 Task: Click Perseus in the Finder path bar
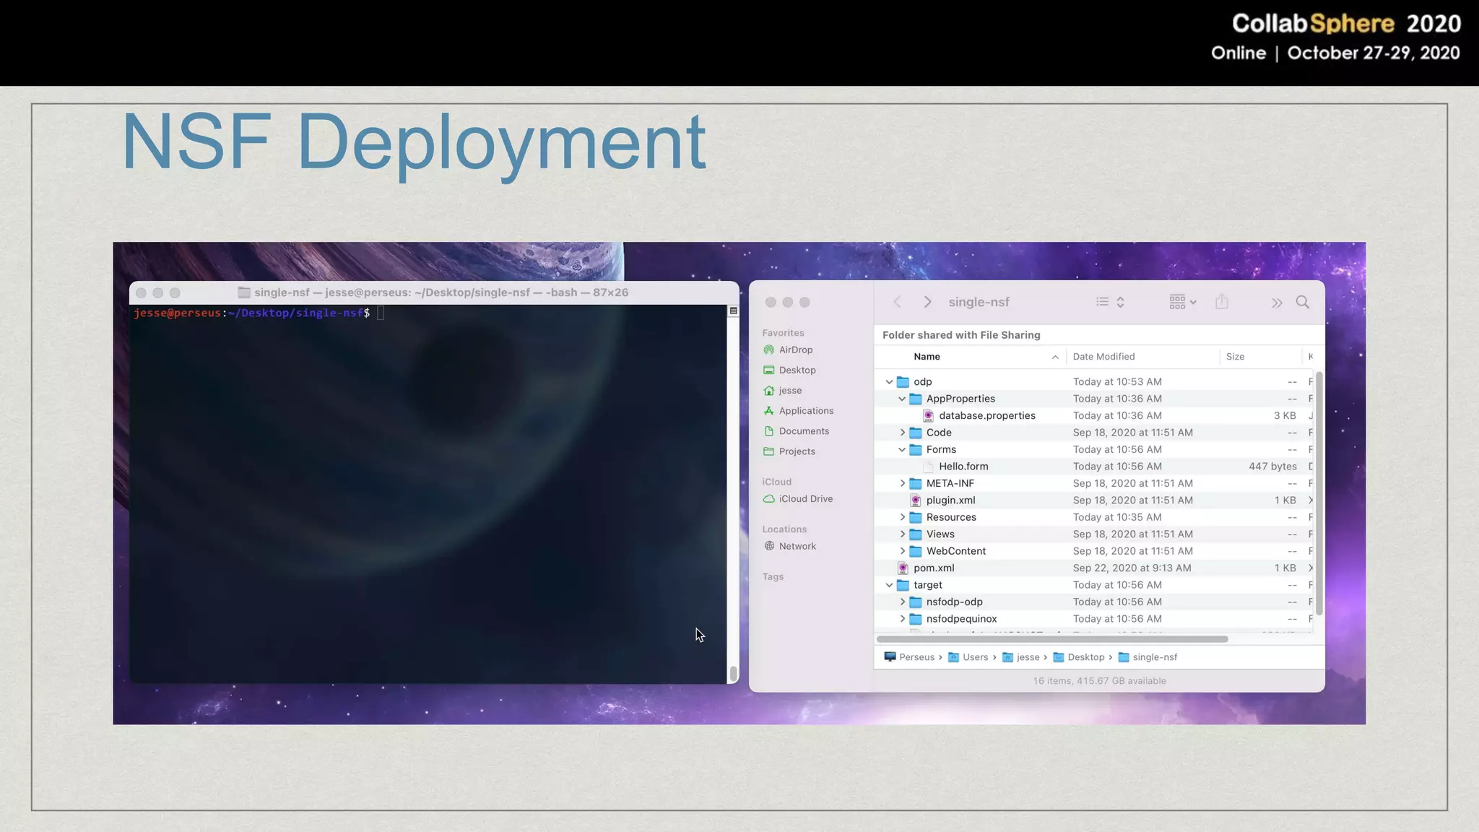click(909, 657)
